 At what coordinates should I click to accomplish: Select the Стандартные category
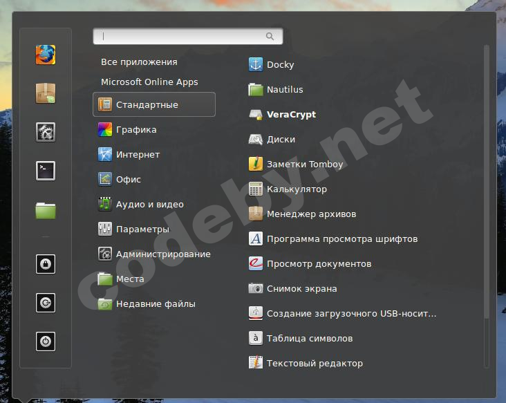tap(154, 104)
